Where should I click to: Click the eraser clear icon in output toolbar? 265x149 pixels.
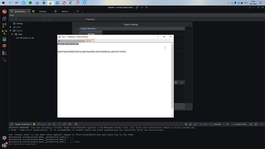[x=251, y=124]
